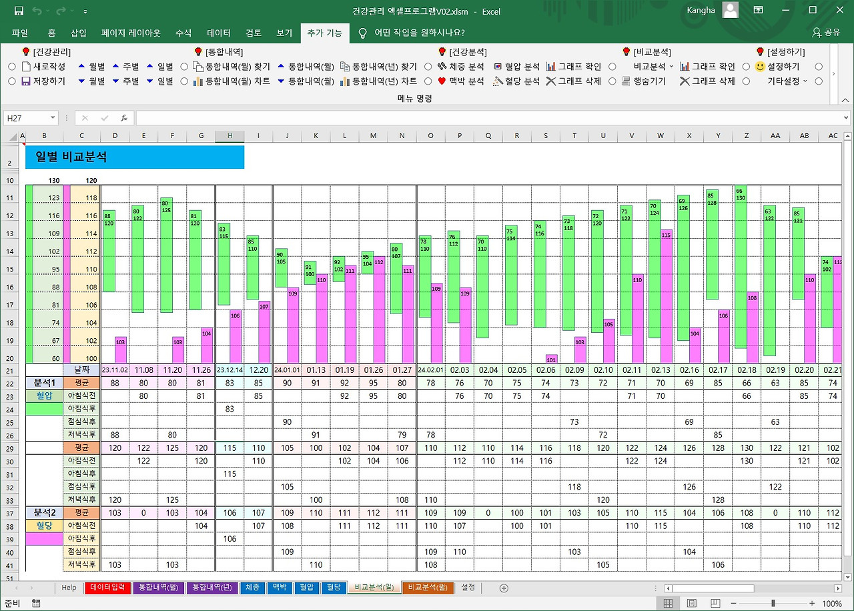The width and height of the screenshot is (854, 611).
Task: Click the down arrow beside 통합내역(월)
Action: [281, 81]
